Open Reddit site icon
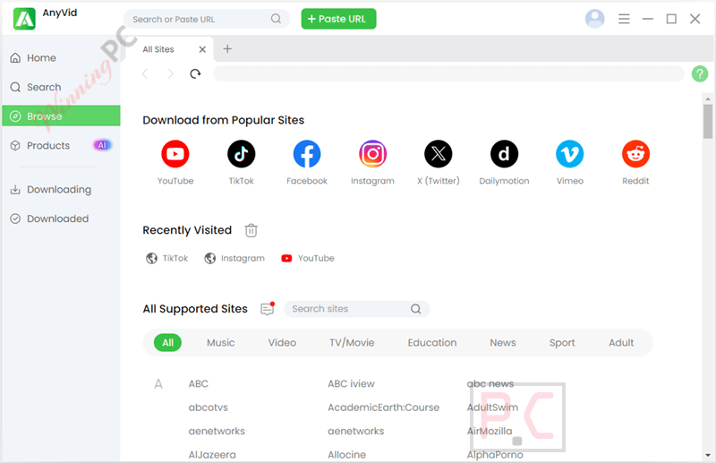This screenshot has height=463, width=716. (635, 154)
